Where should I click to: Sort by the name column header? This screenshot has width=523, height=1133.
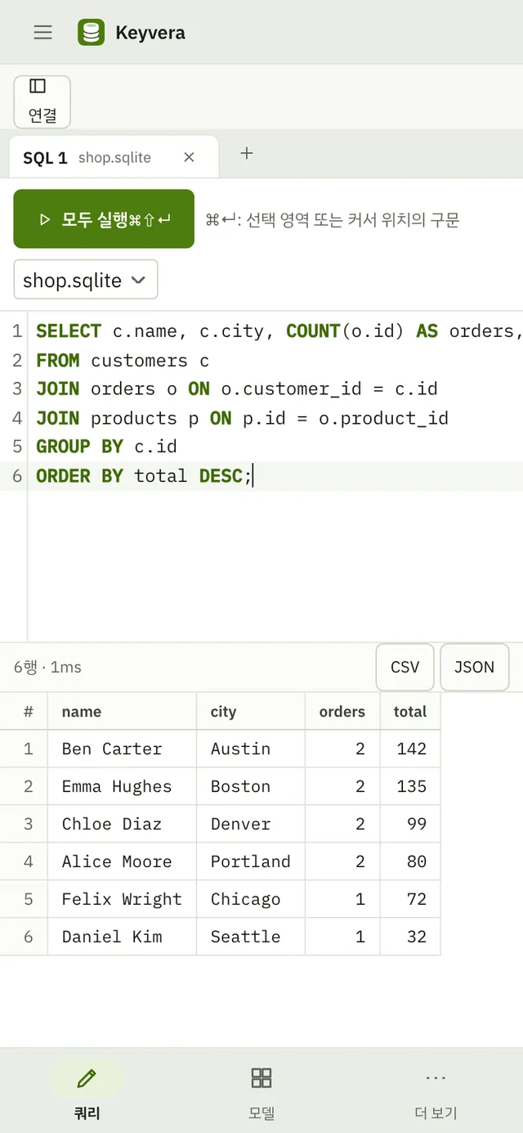click(122, 711)
